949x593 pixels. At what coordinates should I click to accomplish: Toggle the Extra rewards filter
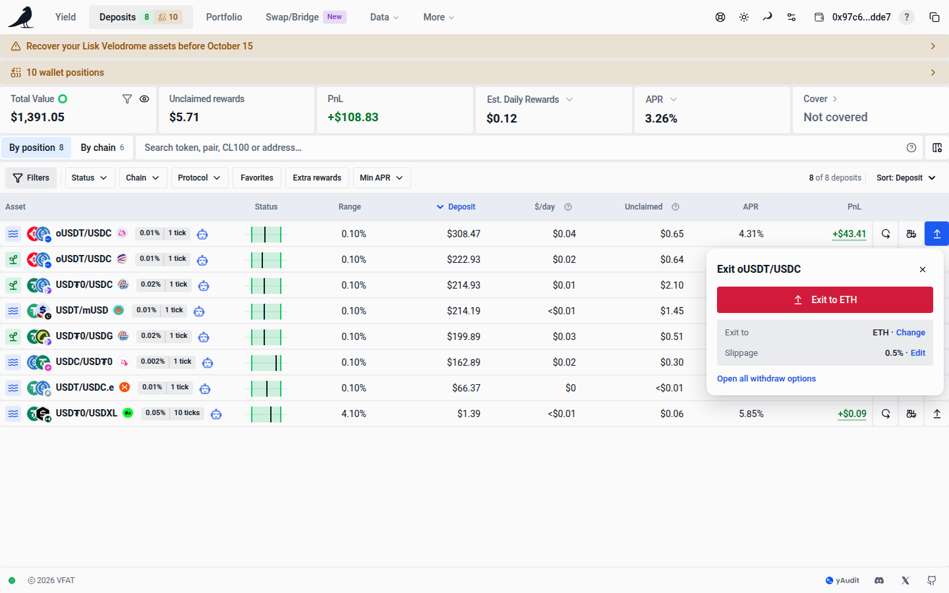pos(317,178)
